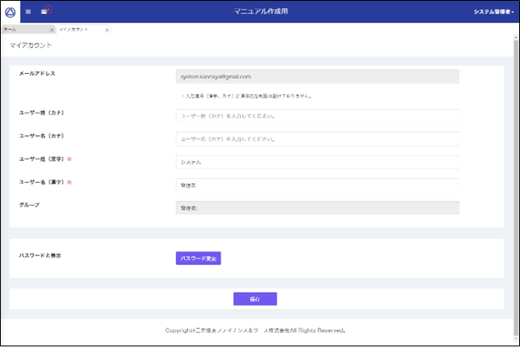Click the パスワードと表示 label
The width and height of the screenshot is (520, 348).
40,255
